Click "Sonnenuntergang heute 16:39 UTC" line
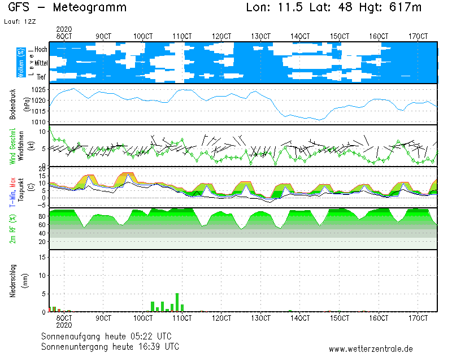 pyautogui.click(x=110, y=346)
